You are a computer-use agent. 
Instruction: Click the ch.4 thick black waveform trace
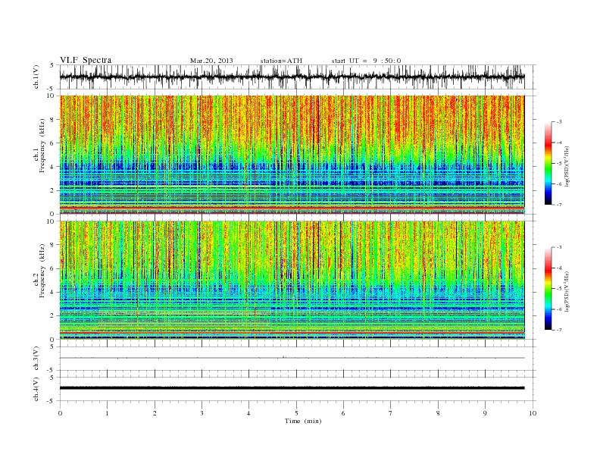tap(292, 388)
